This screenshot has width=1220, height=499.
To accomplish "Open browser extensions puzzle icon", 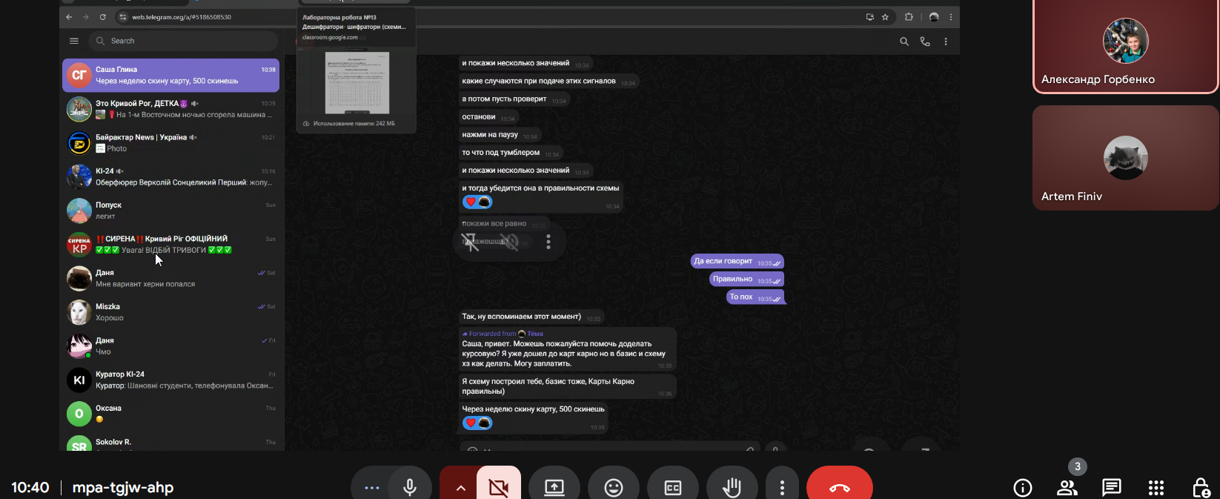I will pyautogui.click(x=909, y=17).
